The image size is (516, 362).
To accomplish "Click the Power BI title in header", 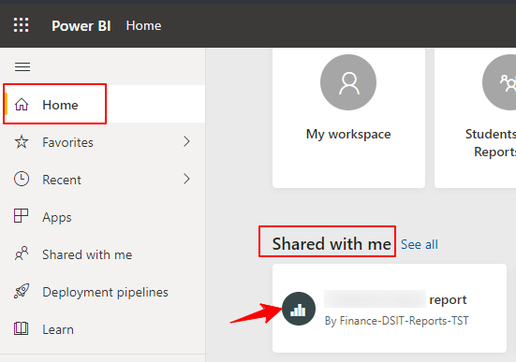I will [81, 25].
